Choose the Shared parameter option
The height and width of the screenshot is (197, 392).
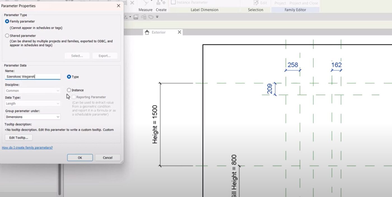tap(7, 36)
